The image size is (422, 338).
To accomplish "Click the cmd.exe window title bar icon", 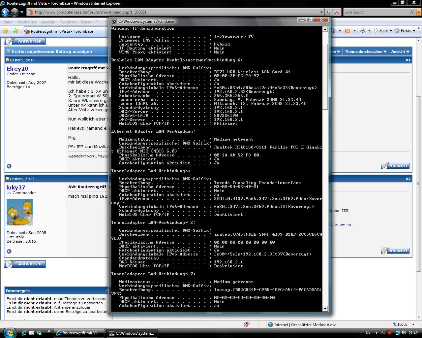I will click(114, 21).
